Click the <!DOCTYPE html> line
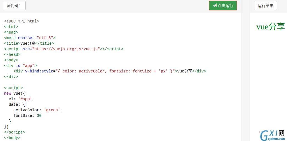287x141 pixels. point(22,21)
